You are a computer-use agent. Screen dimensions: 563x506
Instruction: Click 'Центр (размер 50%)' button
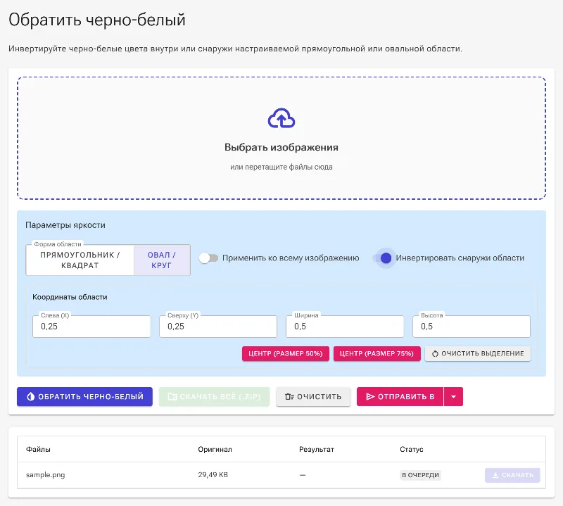point(286,354)
